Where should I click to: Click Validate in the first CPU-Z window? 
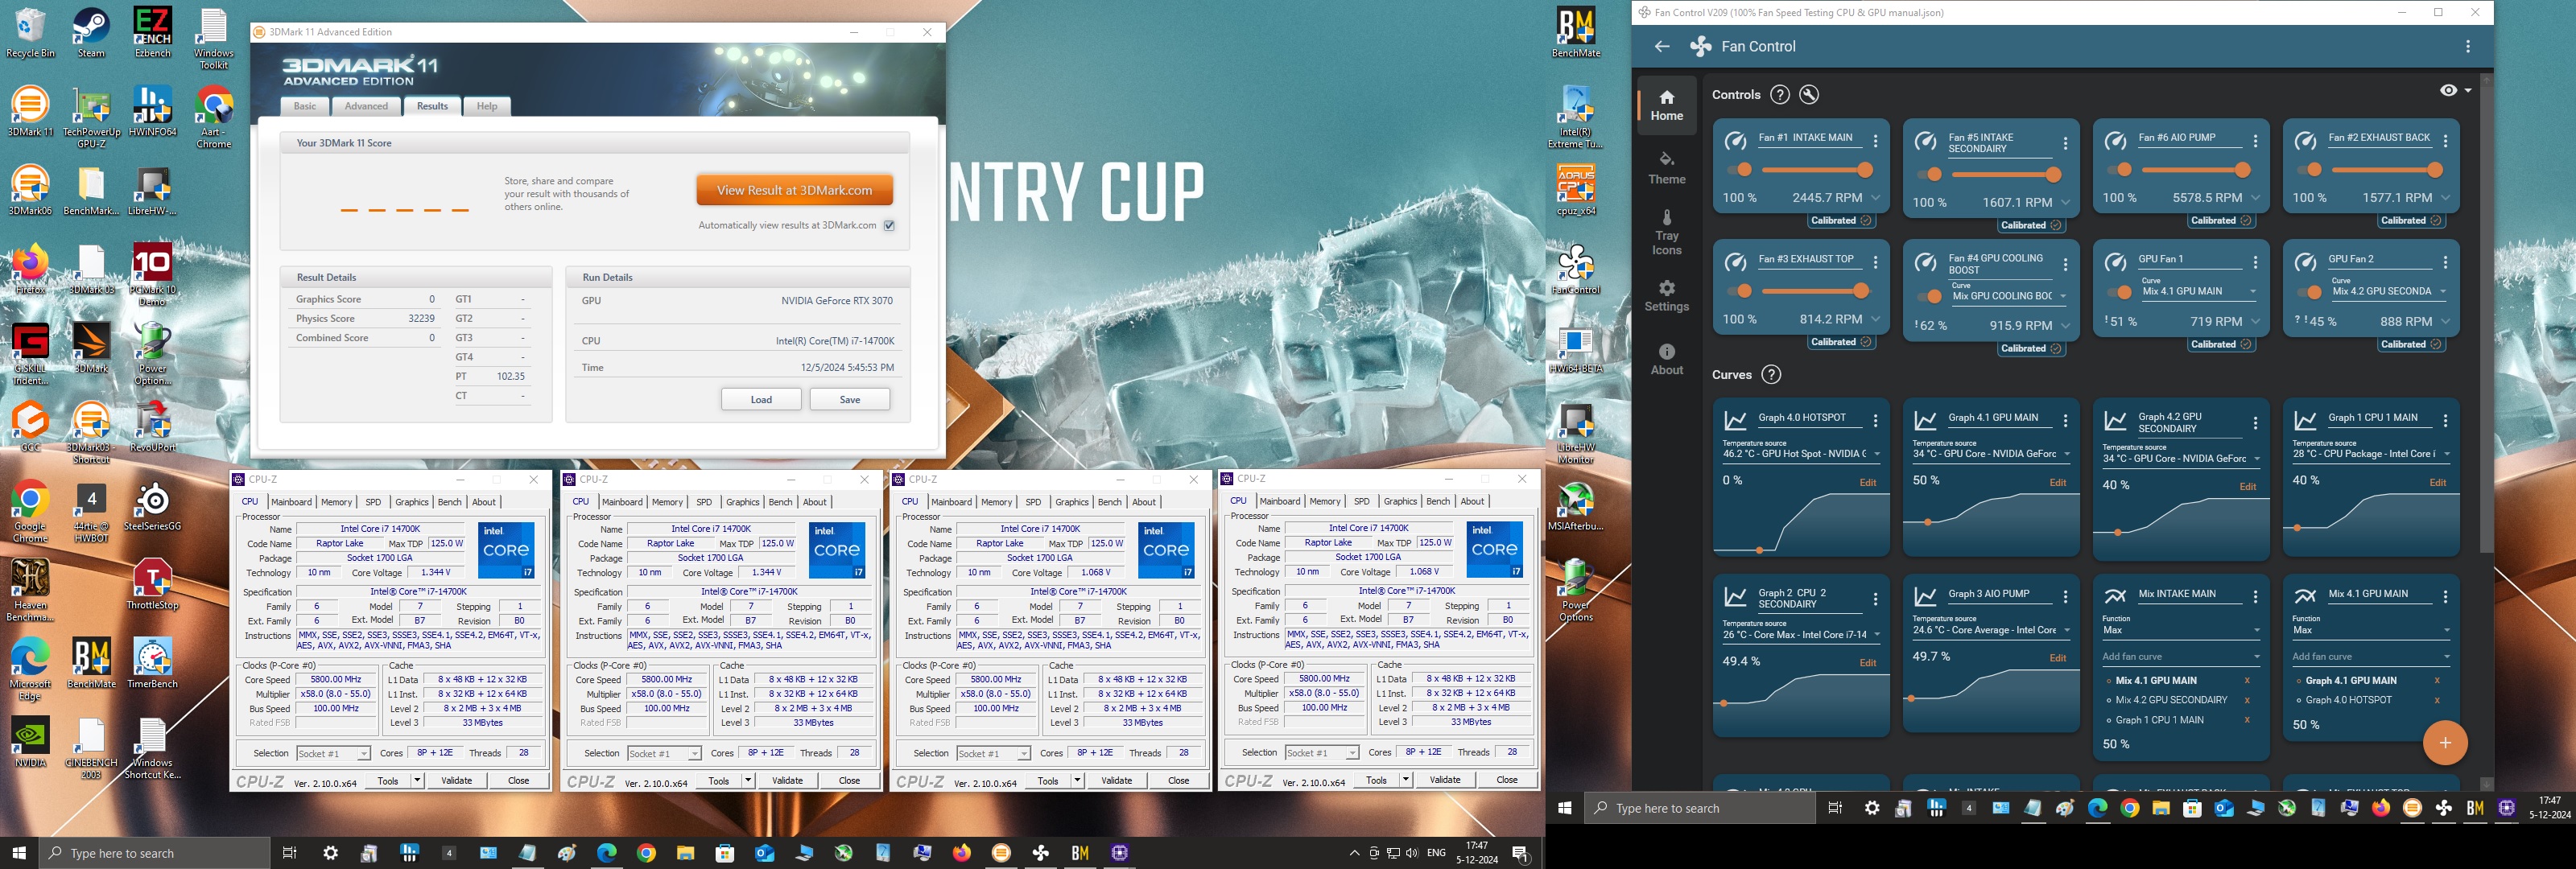point(457,780)
